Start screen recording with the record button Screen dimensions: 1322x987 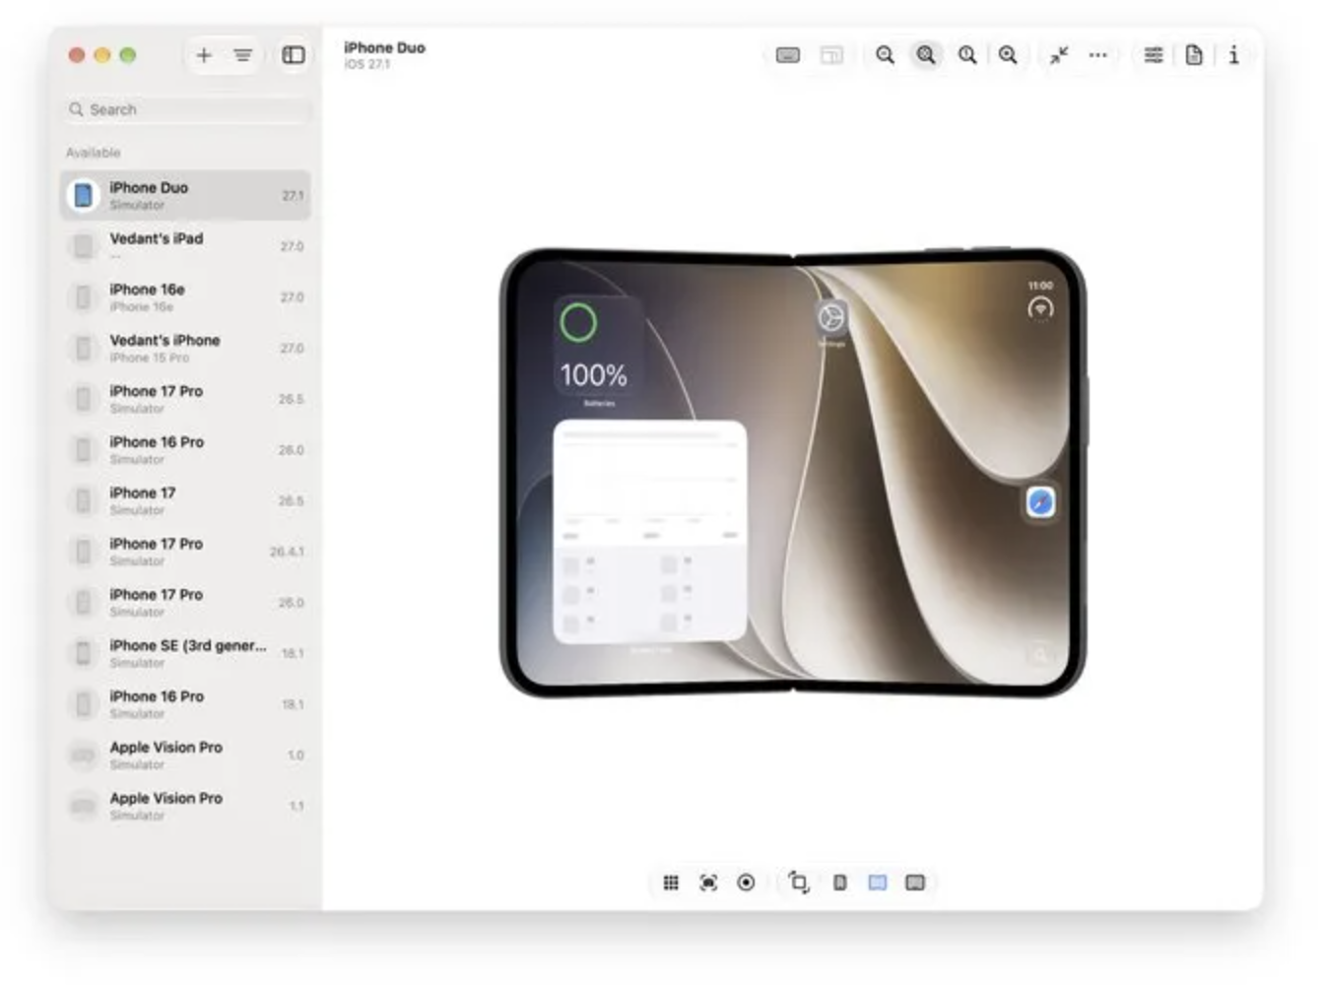(x=746, y=883)
